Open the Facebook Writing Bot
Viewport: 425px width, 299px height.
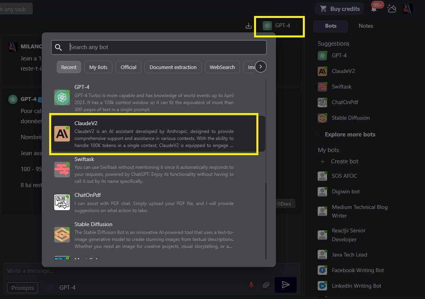(351, 270)
